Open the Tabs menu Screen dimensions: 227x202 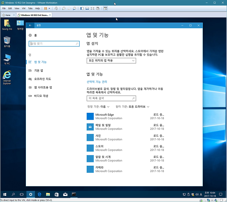[30, 9]
